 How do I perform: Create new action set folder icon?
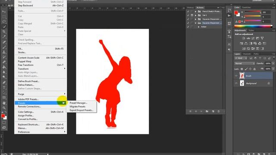[x=207, y=112]
